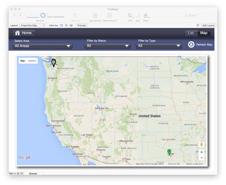Click the house icon on Home button
226x185 pixels.
17,33
